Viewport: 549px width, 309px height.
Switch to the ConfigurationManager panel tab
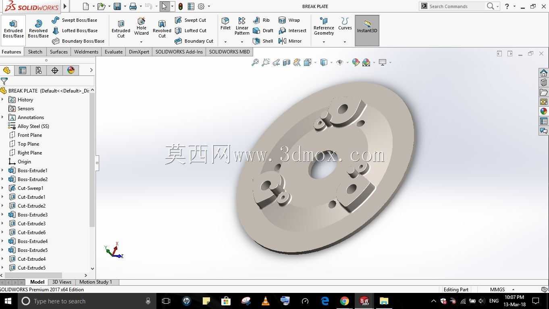click(39, 70)
